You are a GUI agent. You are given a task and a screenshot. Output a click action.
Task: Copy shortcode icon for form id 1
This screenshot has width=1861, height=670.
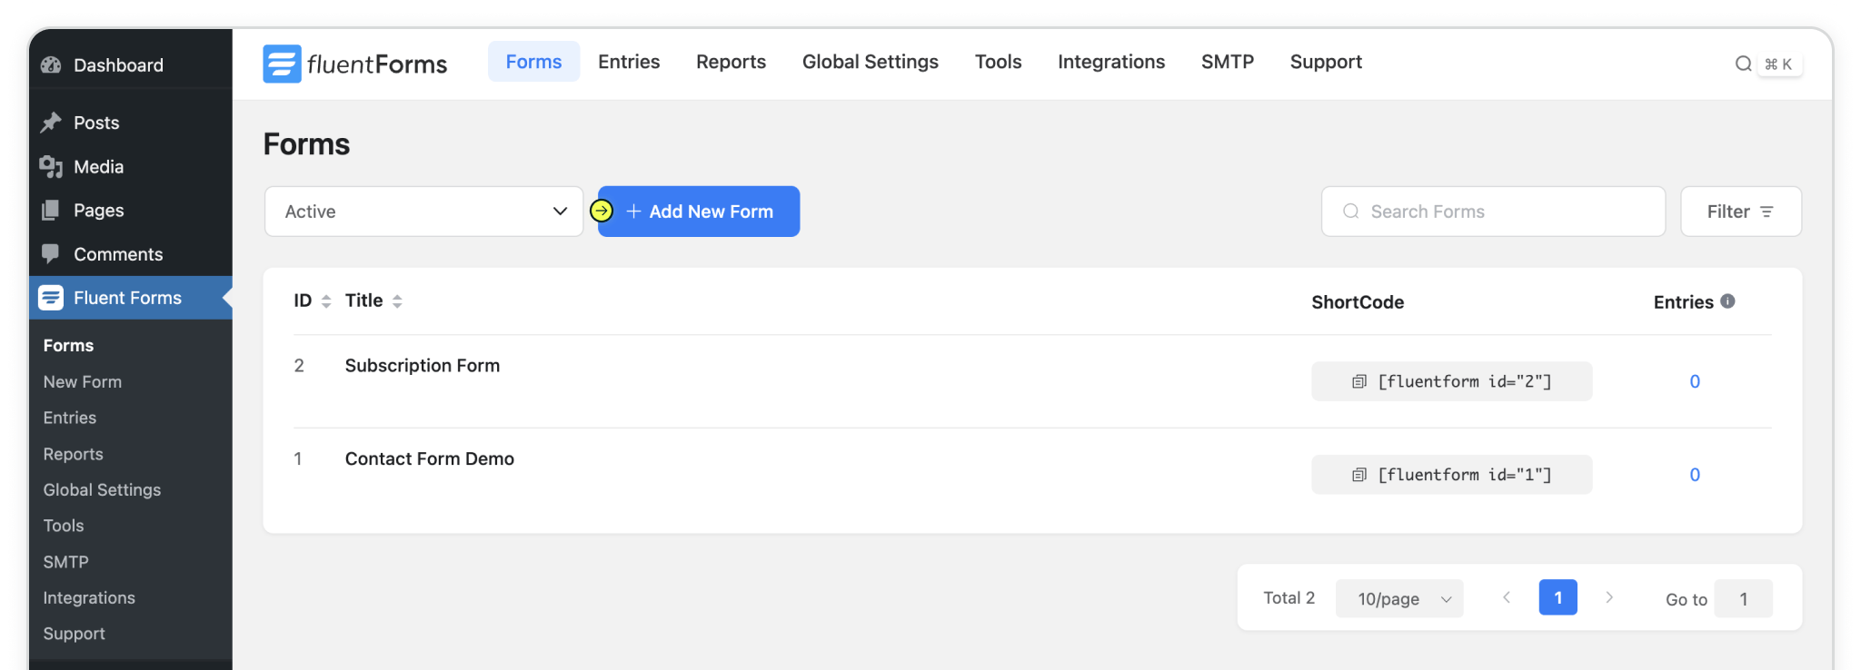[x=1359, y=475]
